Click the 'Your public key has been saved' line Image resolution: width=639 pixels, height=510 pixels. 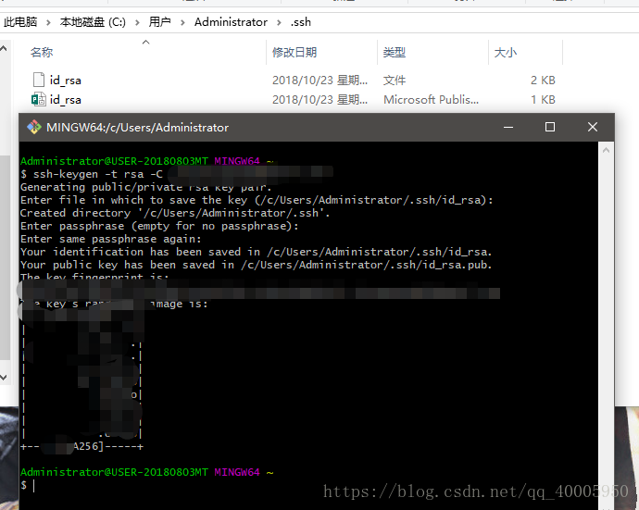tap(257, 265)
